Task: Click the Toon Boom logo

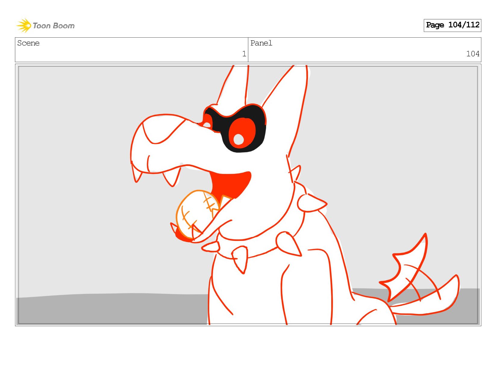Action: tap(45, 25)
